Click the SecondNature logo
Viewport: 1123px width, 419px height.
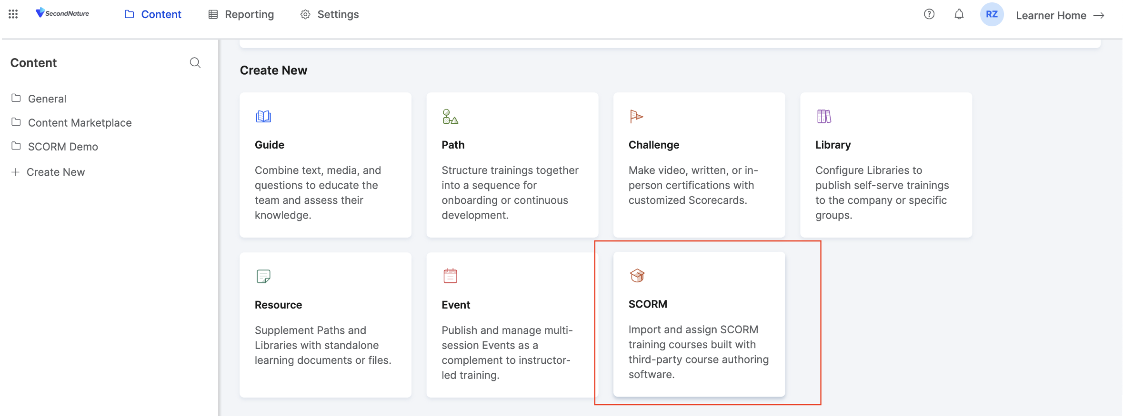click(x=62, y=13)
